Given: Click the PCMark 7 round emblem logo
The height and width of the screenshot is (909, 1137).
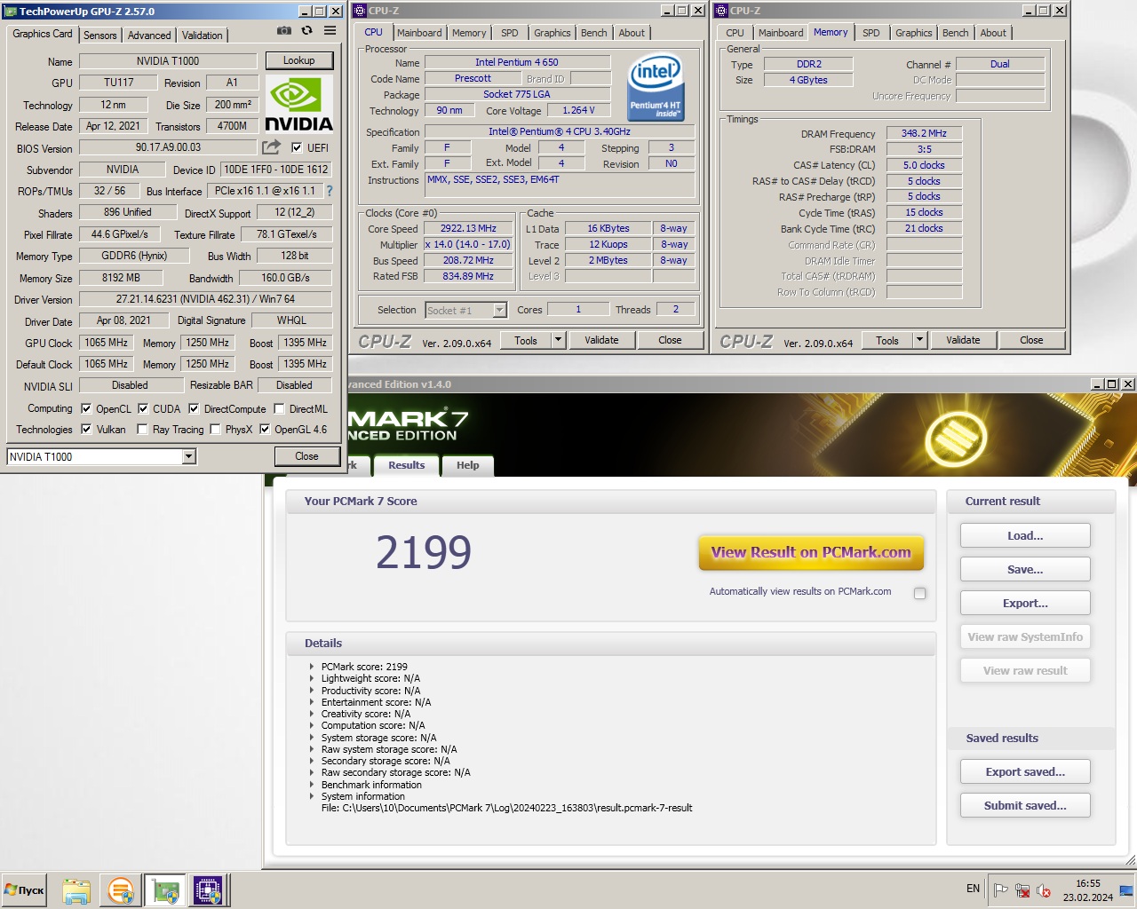Looking at the screenshot, I should click(956, 439).
